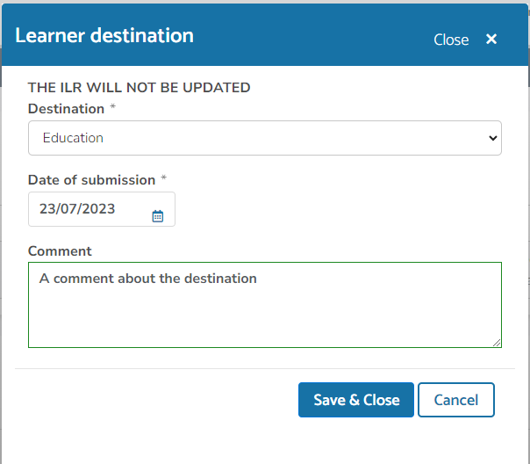Click the Learner destination dialog title
The image size is (530, 464).
[104, 35]
